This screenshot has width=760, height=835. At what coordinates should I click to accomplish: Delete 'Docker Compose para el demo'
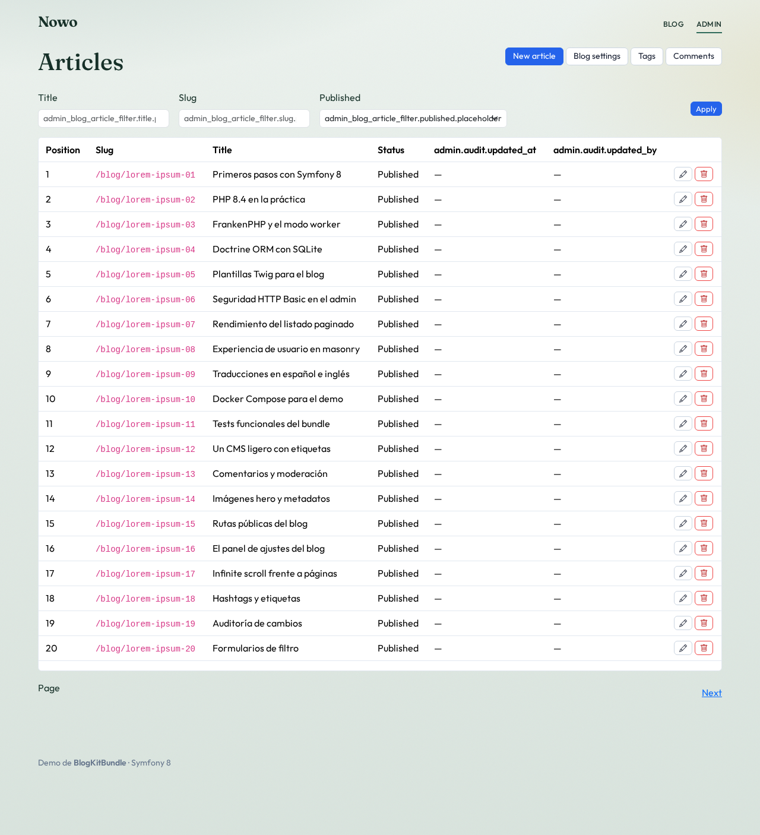pyautogui.click(x=704, y=398)
